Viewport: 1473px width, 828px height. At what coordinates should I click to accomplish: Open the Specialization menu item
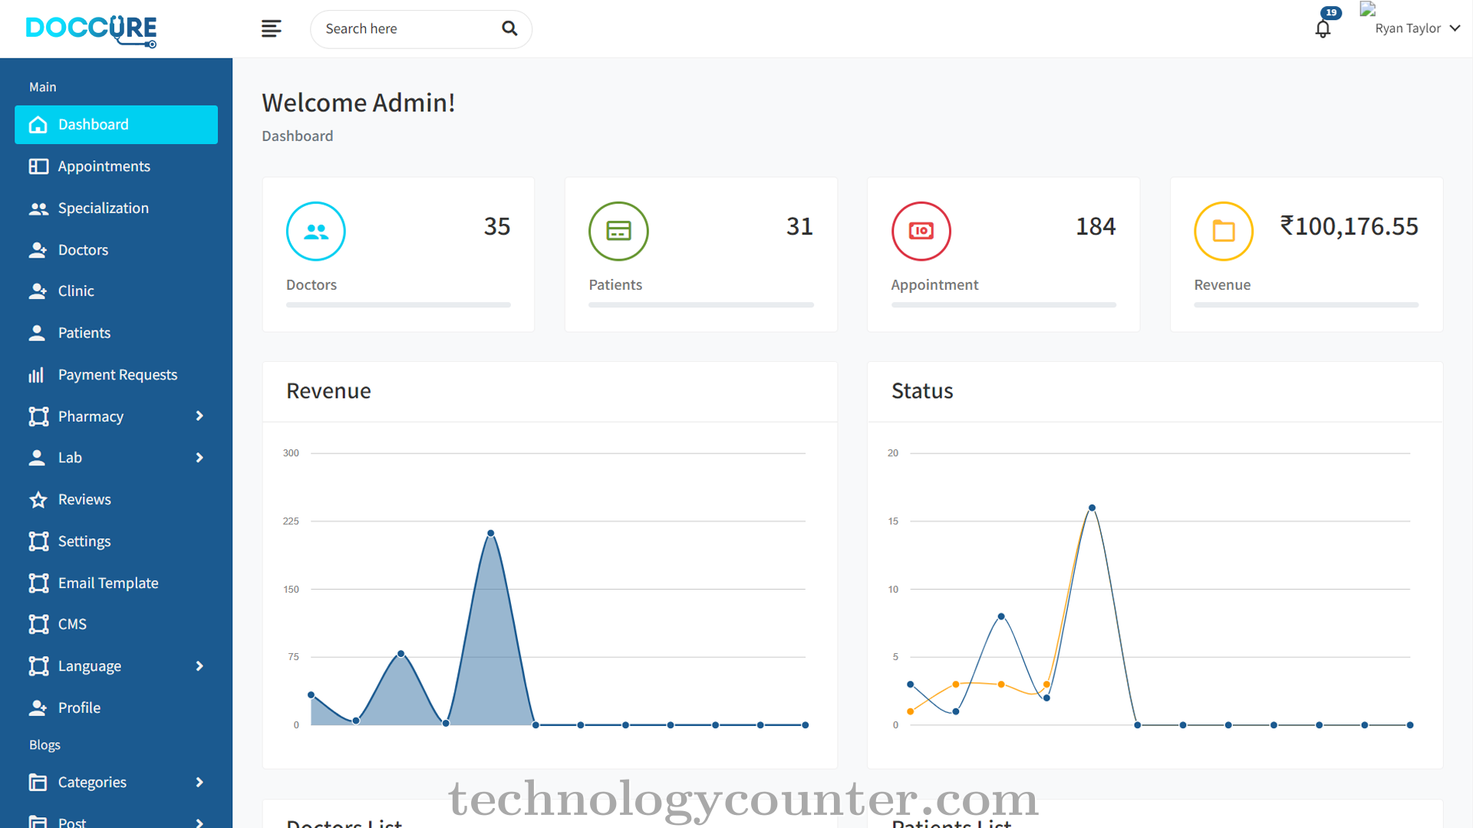click(x=116, y=209)
